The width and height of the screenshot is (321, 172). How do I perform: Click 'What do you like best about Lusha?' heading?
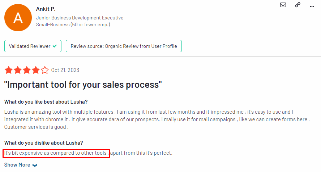click(x=46, y=102)
